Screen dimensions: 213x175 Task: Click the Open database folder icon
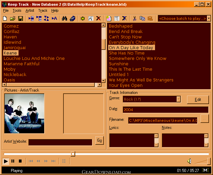click(x=13, y=18)
